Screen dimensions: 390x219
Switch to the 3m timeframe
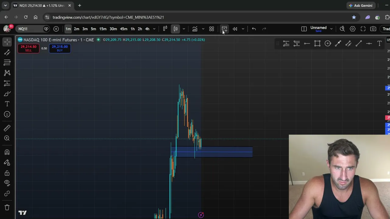coord(85,29)
